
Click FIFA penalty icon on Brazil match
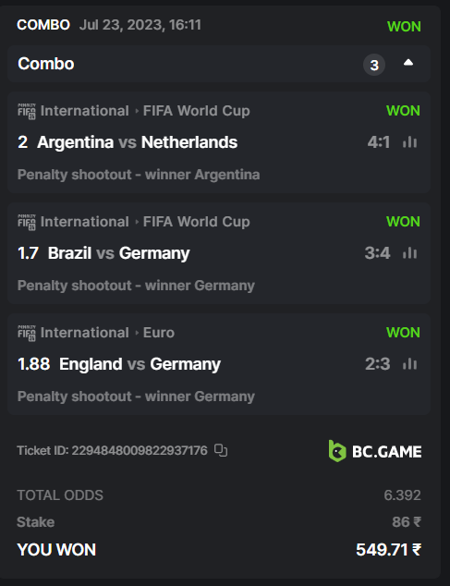pyautogui.click(x=27, y=222)
